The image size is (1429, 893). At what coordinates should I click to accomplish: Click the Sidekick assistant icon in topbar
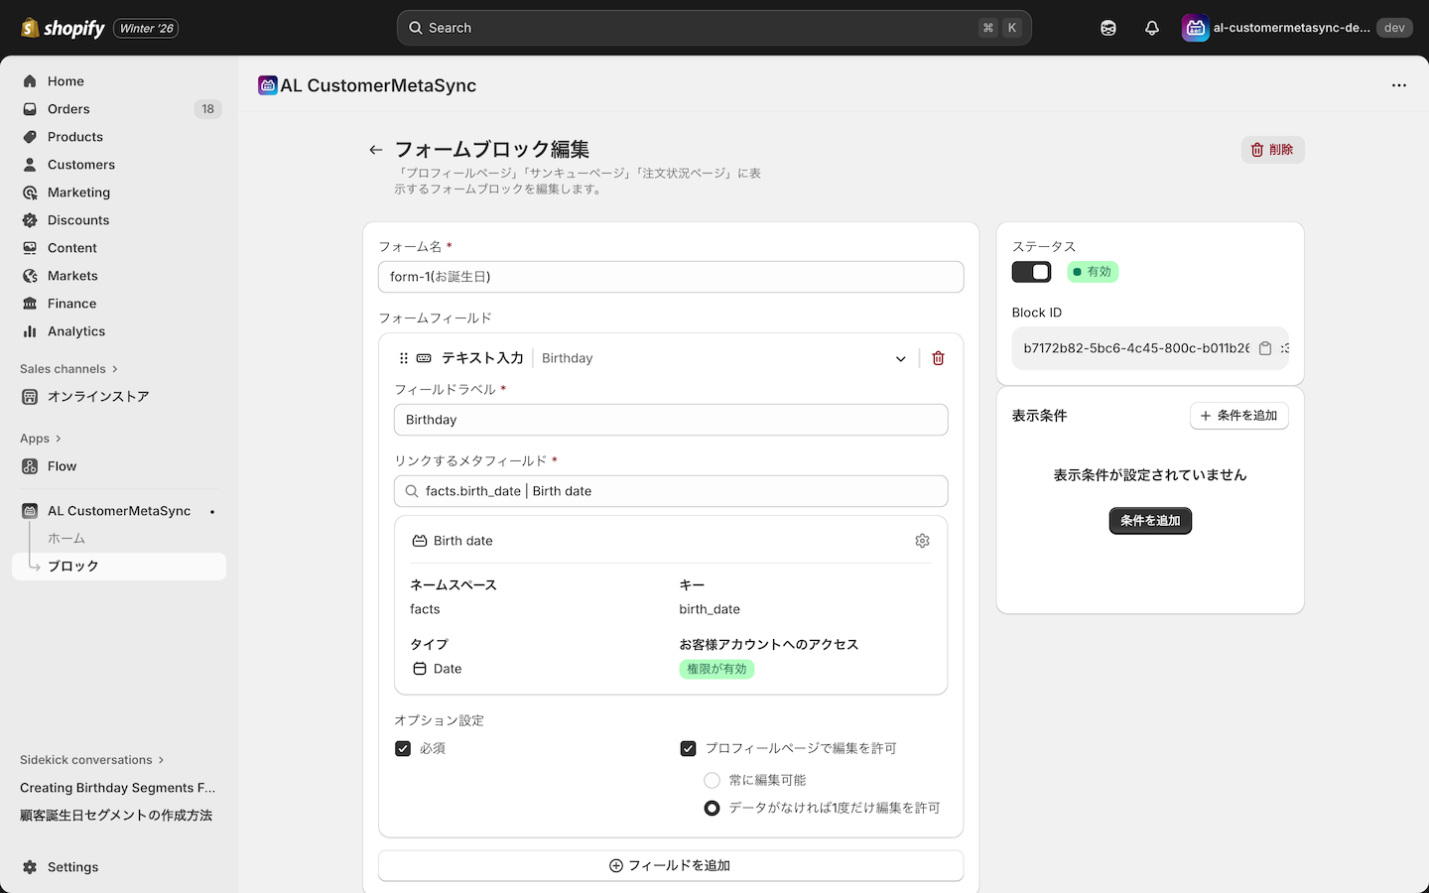[x=1107, y=28]
